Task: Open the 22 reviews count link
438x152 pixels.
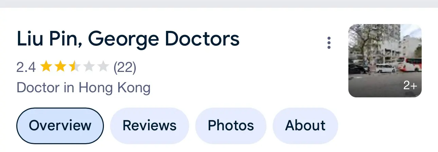Action: 125,67
